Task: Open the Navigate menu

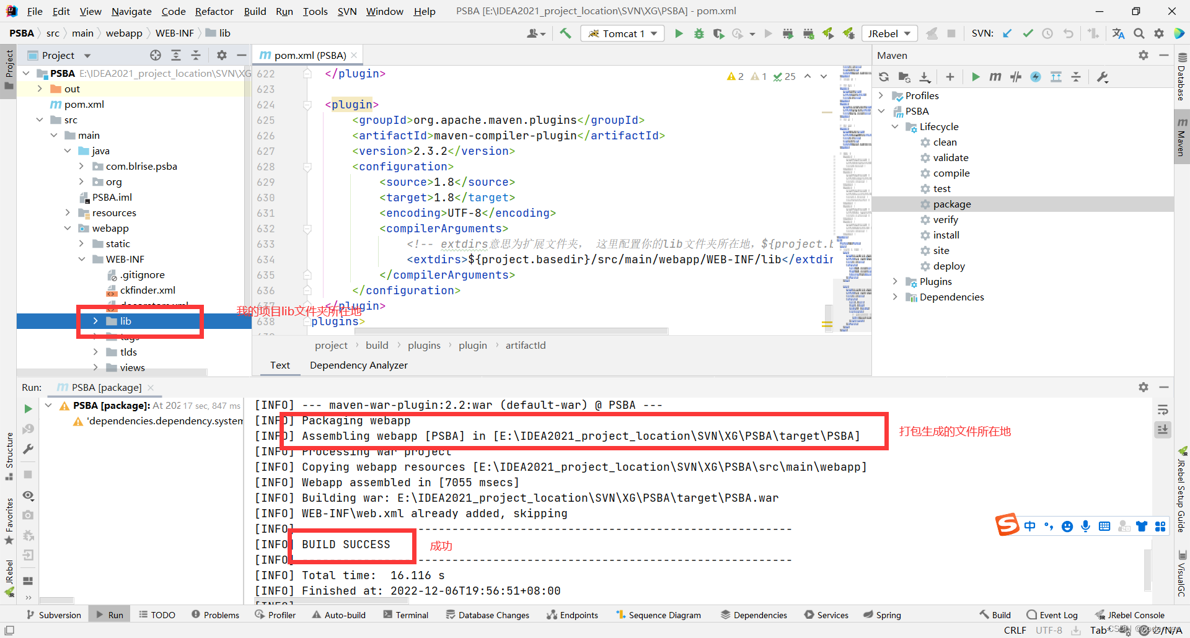Action: click(131, 11)
